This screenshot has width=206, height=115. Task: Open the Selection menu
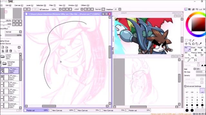pyautogui.click(x=41, y=5)
